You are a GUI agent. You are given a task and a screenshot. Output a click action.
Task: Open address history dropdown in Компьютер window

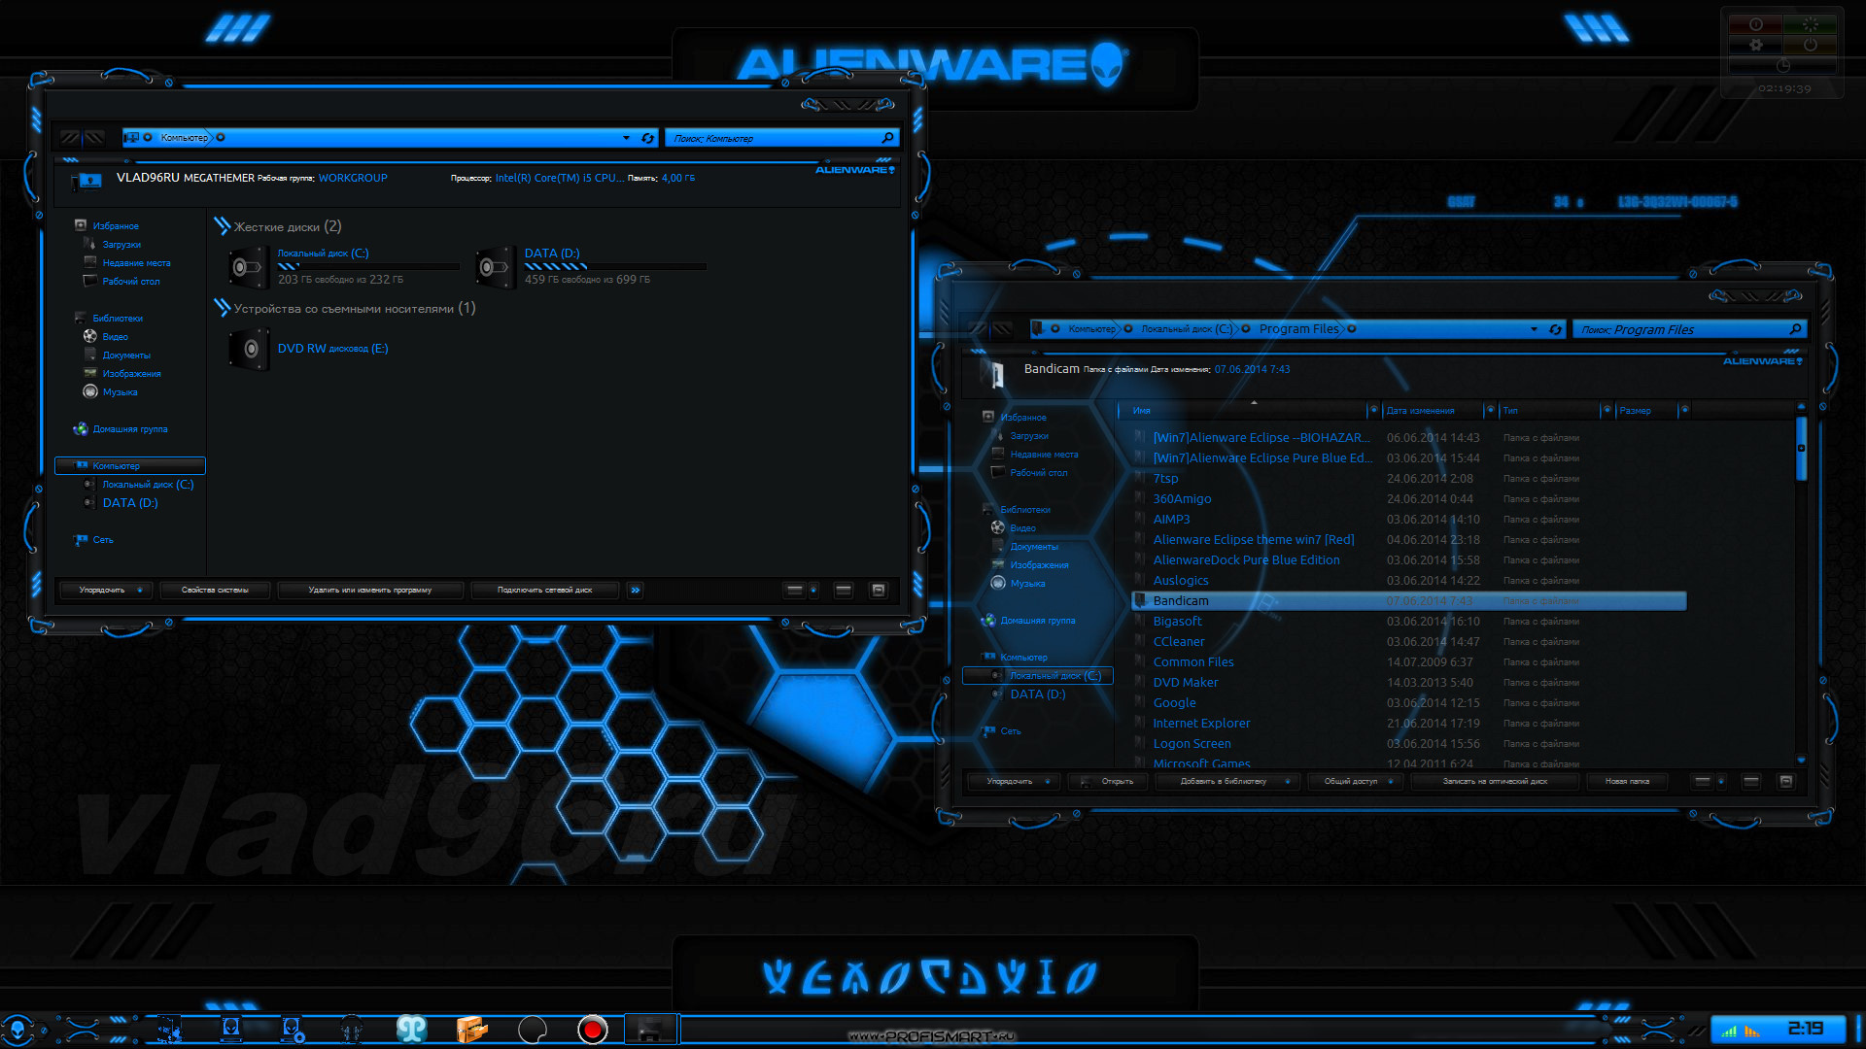tap(626, 138)
